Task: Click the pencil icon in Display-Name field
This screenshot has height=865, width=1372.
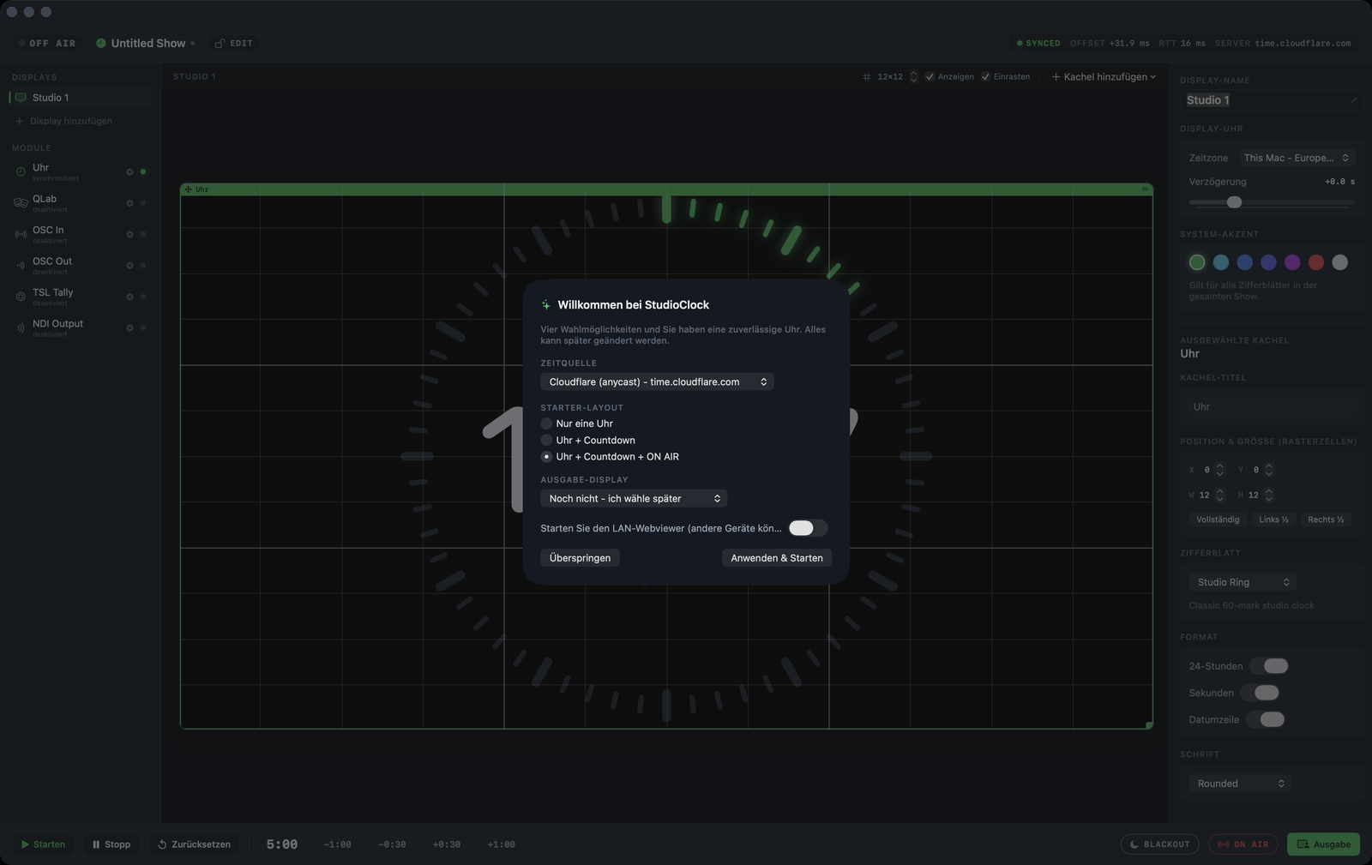Action: click(x=1353, y=100)
